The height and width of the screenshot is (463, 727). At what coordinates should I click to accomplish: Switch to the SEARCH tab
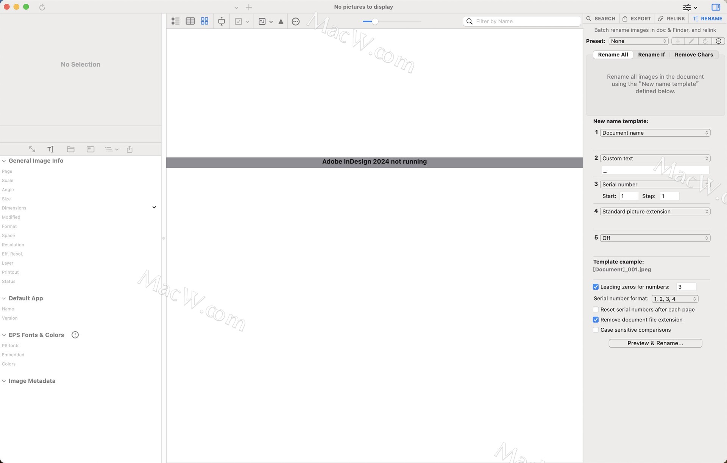coord(601,19)
